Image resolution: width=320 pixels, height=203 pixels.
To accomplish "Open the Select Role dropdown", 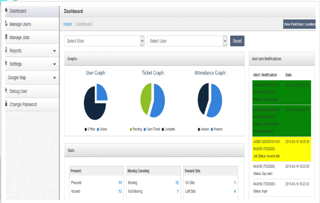I will 104,41.
